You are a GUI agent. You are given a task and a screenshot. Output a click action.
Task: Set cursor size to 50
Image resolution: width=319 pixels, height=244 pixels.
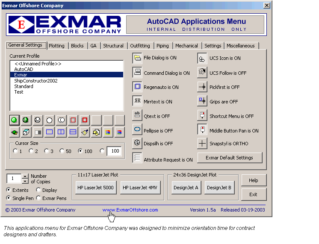(x=62, y=151)
